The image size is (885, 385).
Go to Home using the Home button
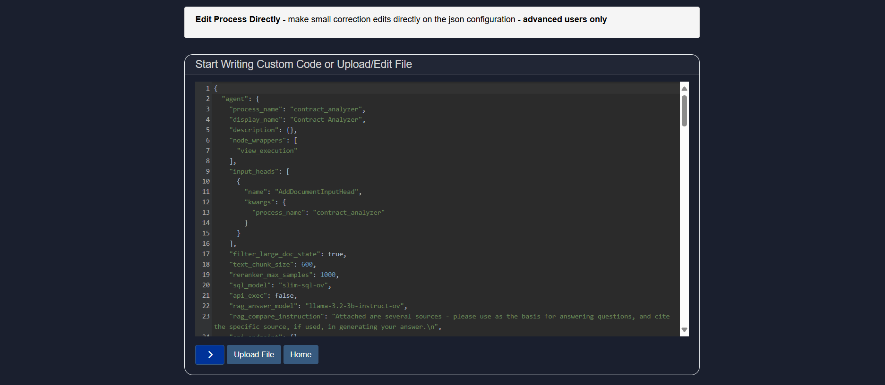click(x=301, y=354)
